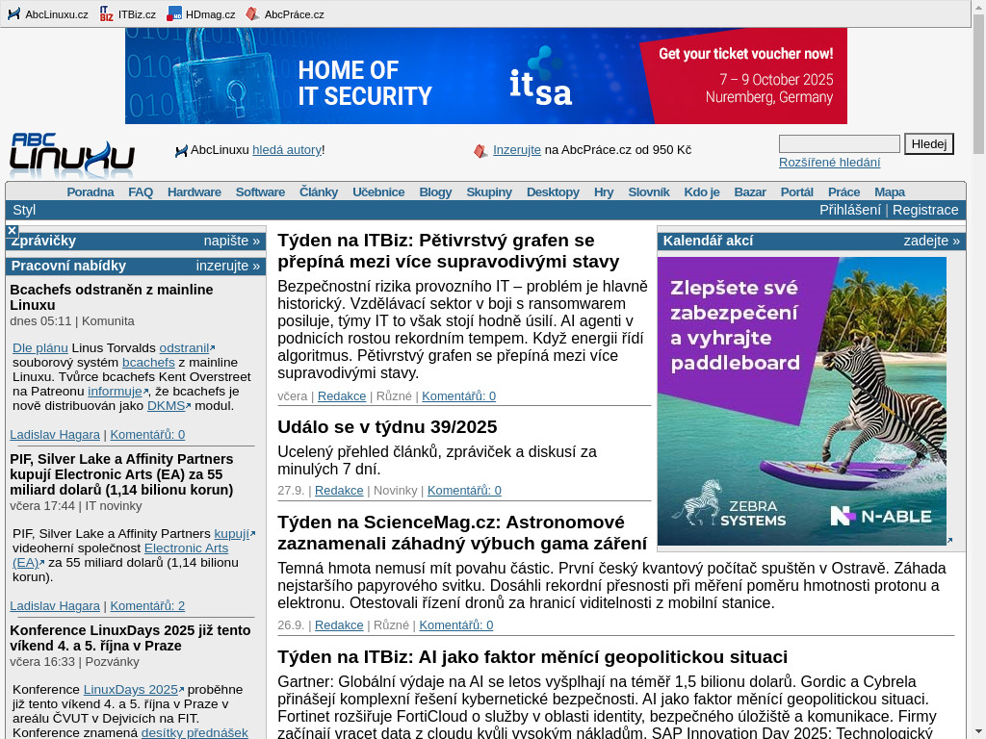Click Redakce under the Pětivrstvý grafen article
This screenshot has width=986, height=739.
coord(342,395)
